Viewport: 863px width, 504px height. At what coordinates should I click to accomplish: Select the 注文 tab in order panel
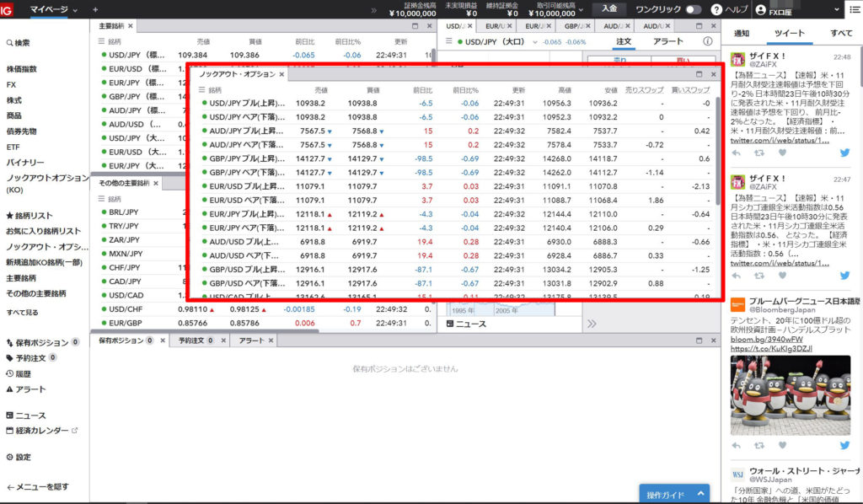click(x=624, y=41)
